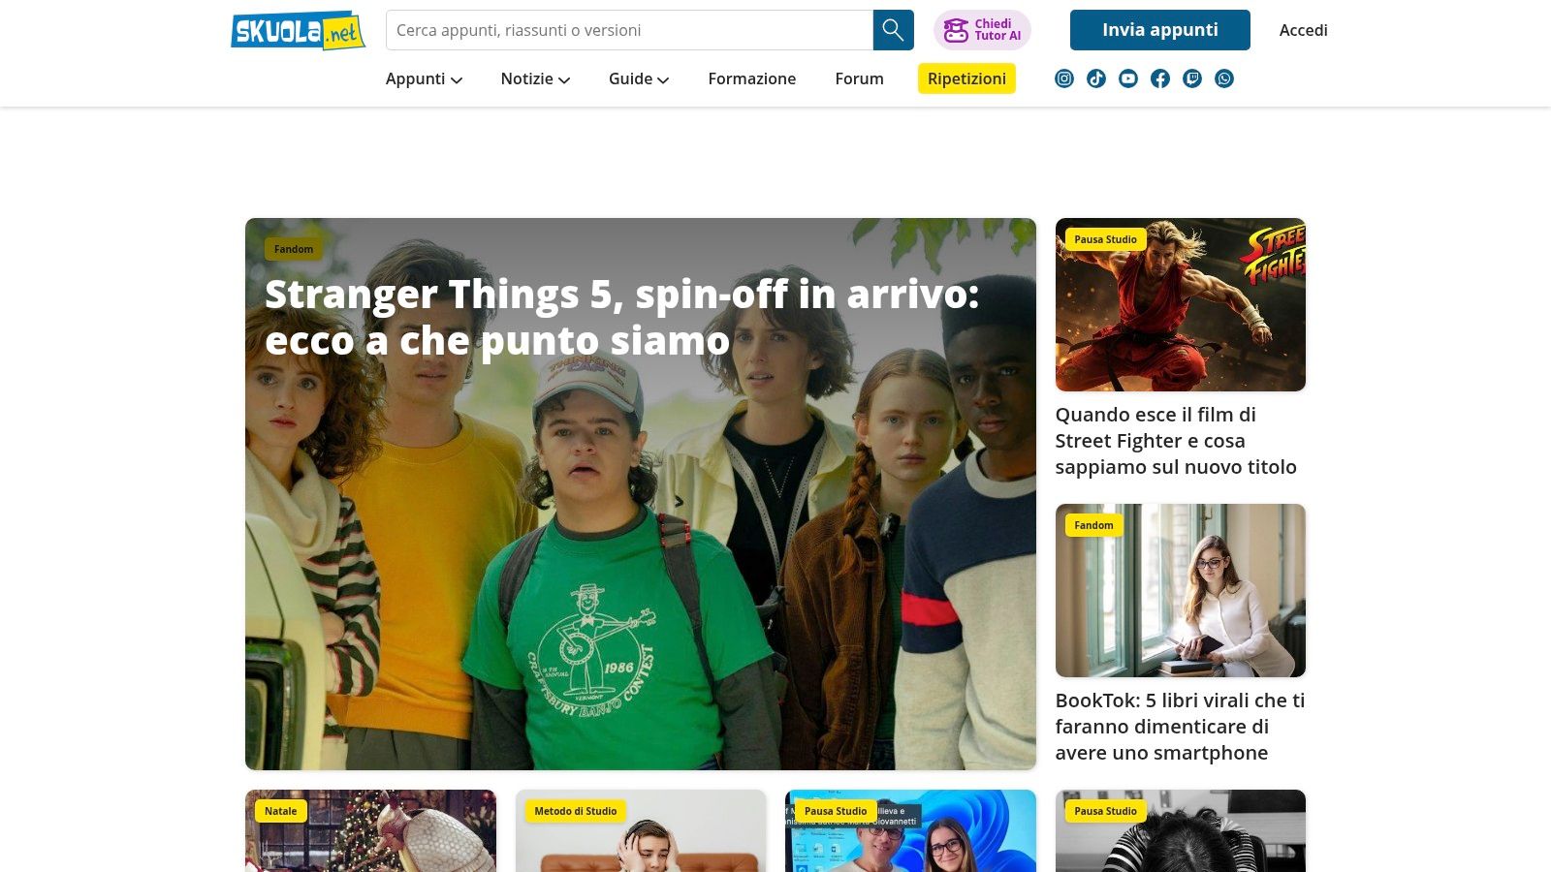Open the Street Fighter film article thumbnail
The width and height of the screenshot is (1551, 872).
[x=1181, y=304]
